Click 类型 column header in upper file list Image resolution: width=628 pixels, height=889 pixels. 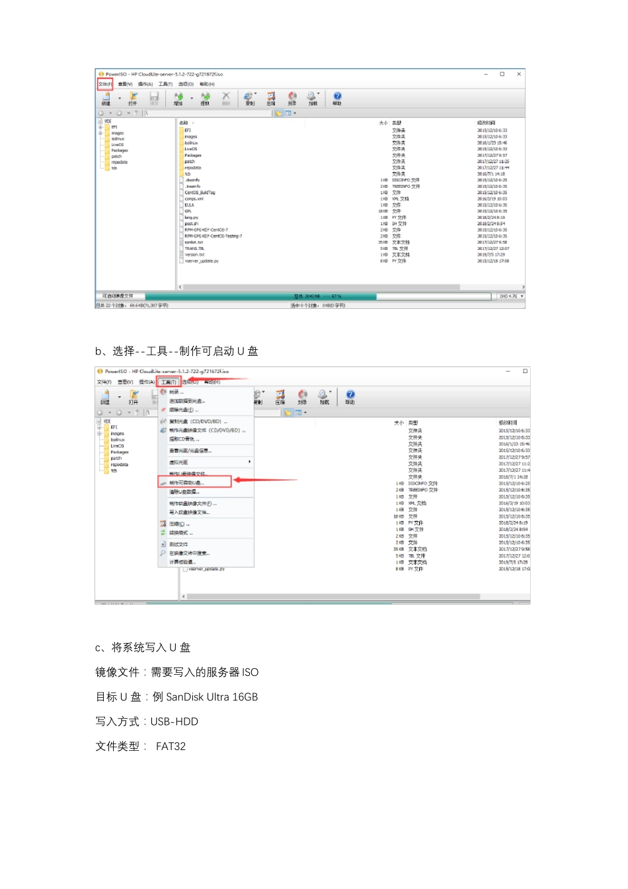click(397, 123)
